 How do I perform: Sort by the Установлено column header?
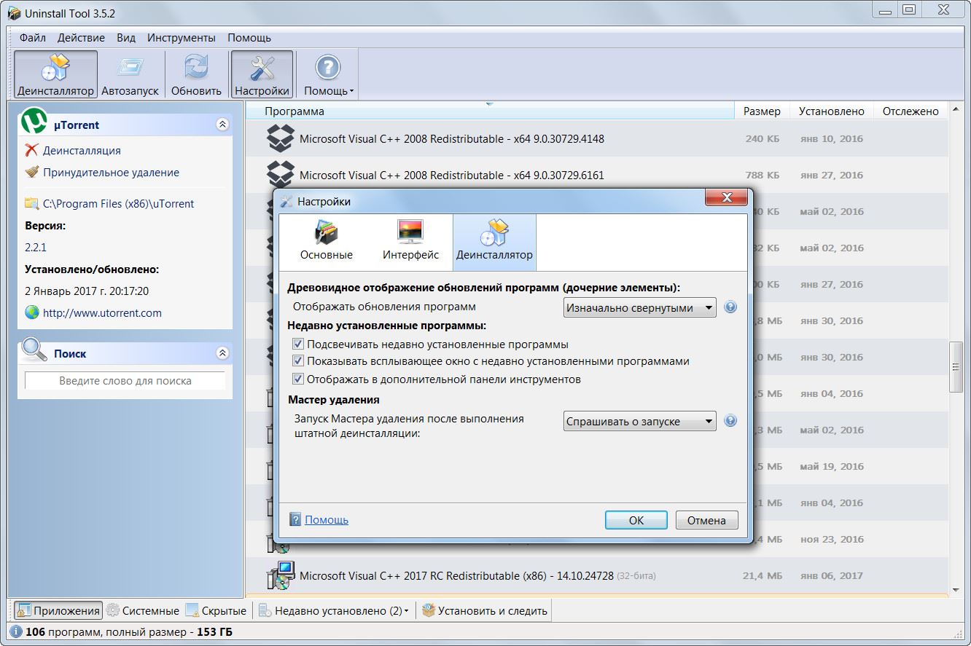tap(831, 111)
